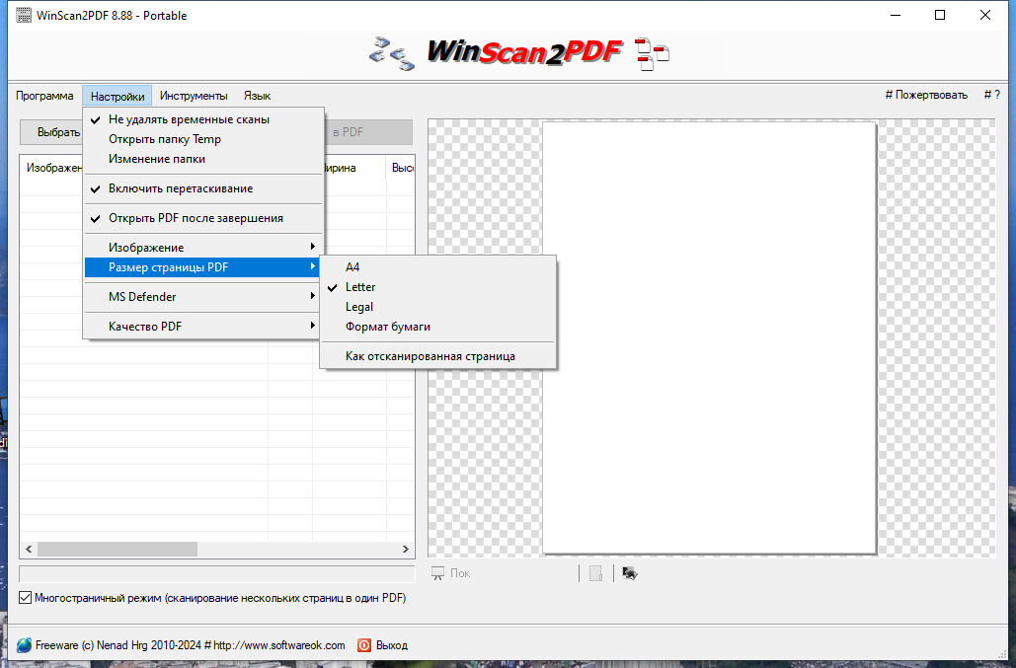
Task: Minimize the WinScan2PDF window
Action: pos(896,15)
